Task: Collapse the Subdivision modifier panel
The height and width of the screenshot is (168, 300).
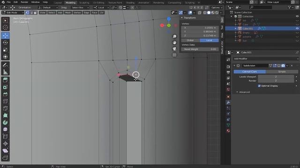Action: (234, 65)
